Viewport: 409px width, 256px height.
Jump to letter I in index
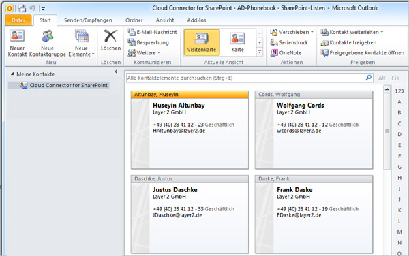point(399,189)
